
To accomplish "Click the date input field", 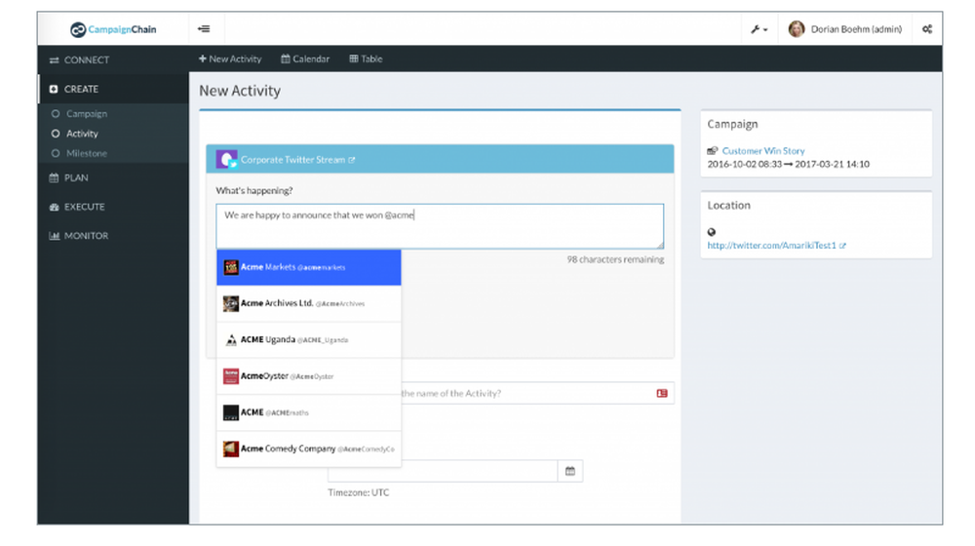I will (443, 471).
